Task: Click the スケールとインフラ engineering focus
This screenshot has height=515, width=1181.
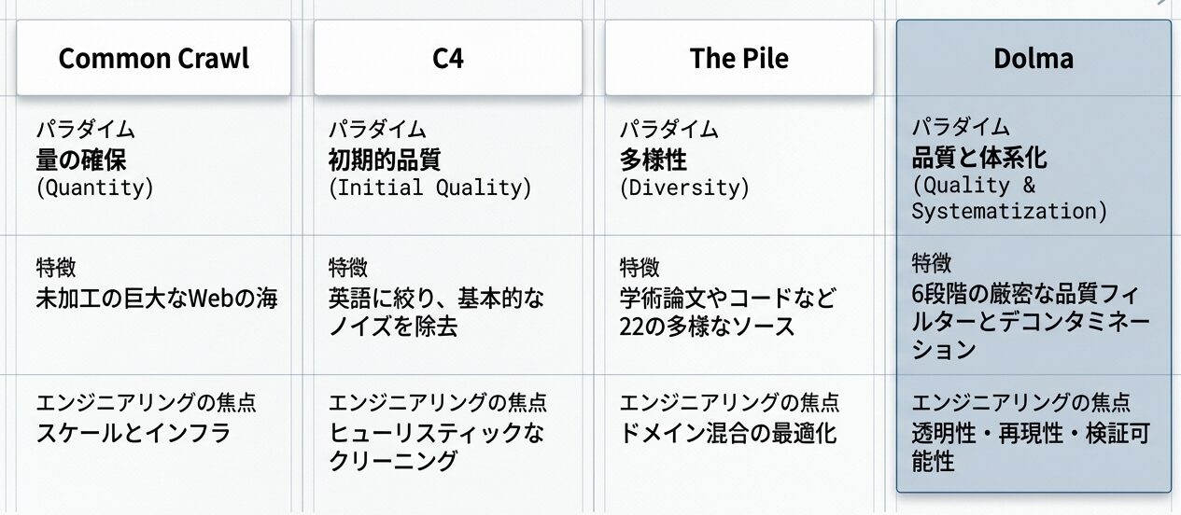Action: tap(133, 433)
